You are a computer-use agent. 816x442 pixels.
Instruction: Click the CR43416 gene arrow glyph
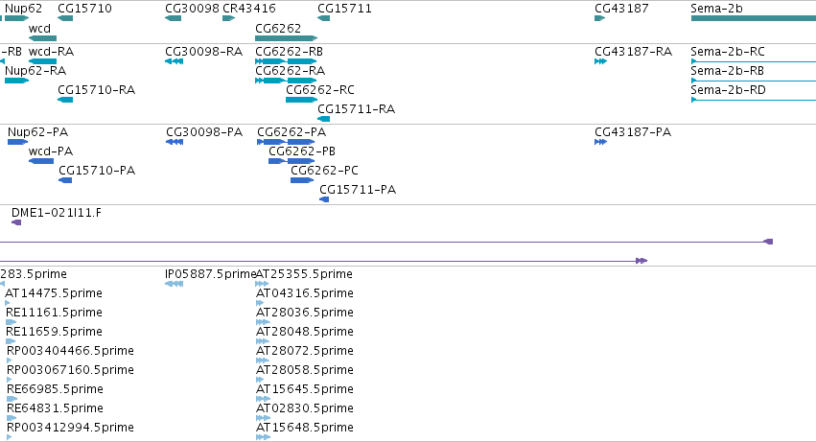pyautogui.click(x=228, y=18)
